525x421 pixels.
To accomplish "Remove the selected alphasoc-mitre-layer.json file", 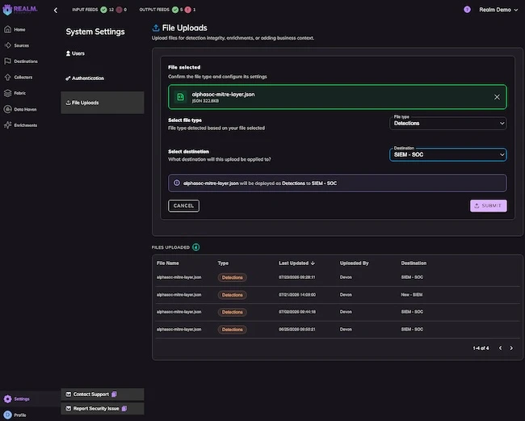I will (497, 97).
